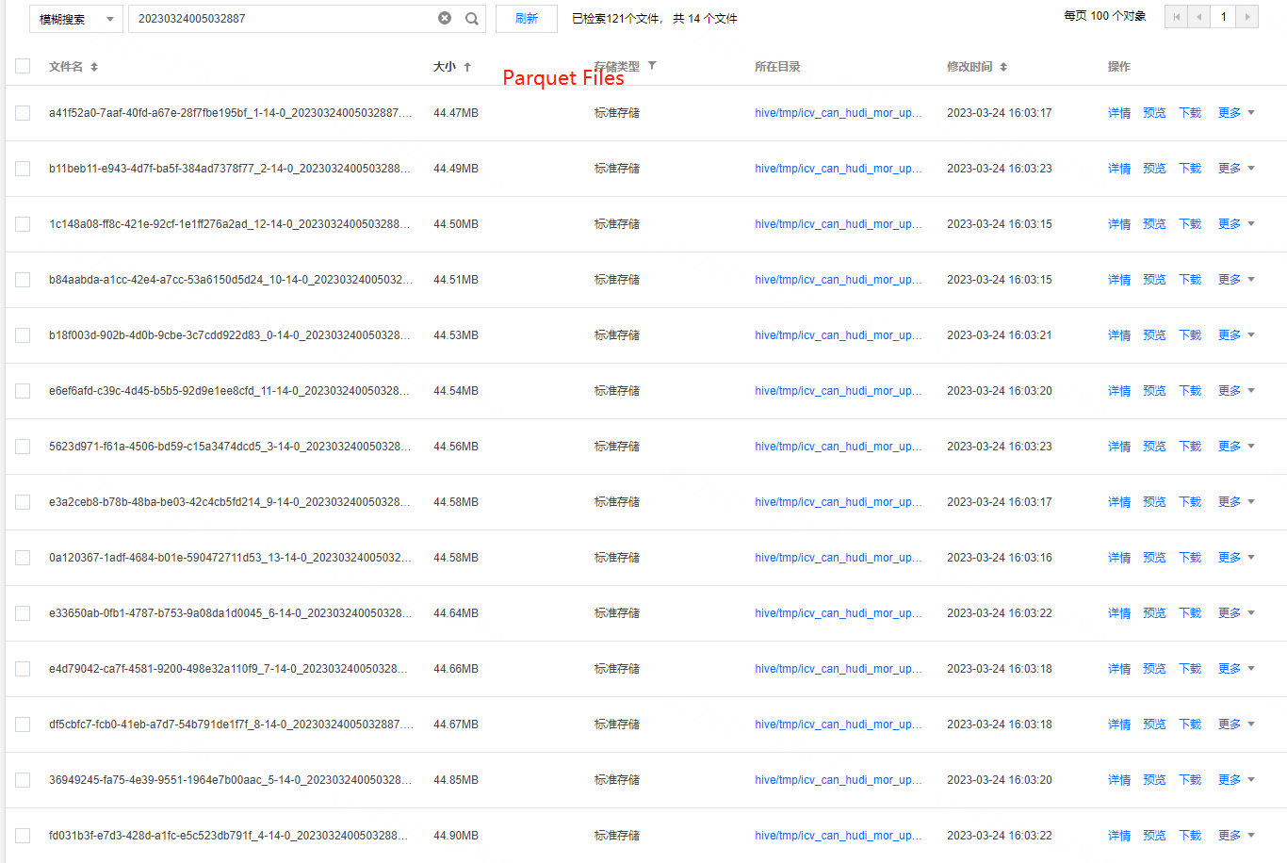Click the page number field
Image resolution: width=1287 pixels, height=863 pixels.
[x=1223, y=17]
